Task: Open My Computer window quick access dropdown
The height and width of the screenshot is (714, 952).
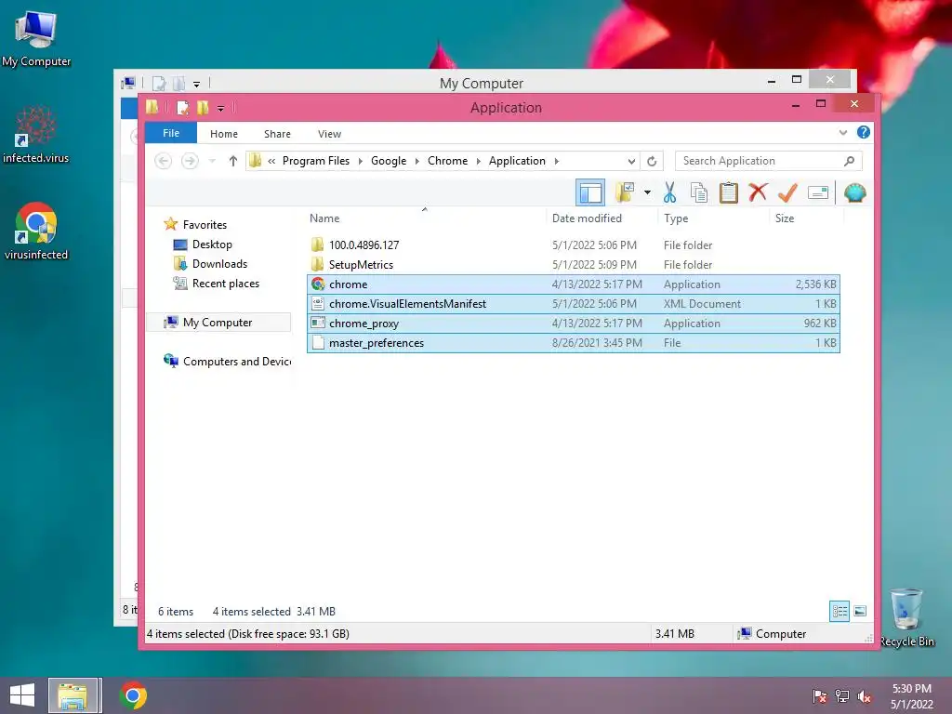Action: (x=197, y=85)
